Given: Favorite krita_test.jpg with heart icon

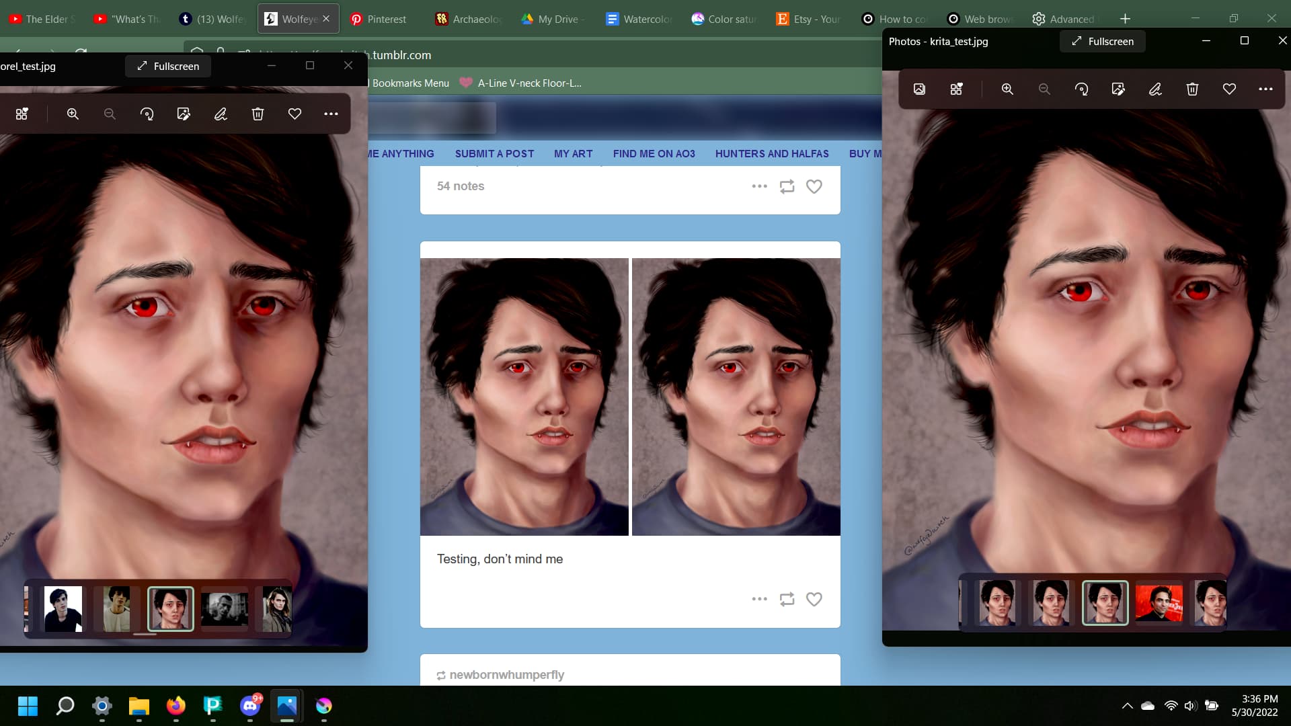Looking at the screenshot, I should click(x=1229, y=89).
